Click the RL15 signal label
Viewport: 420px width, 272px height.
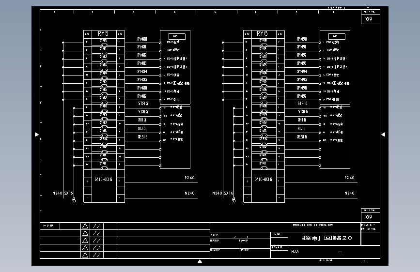tap(142, 129)
